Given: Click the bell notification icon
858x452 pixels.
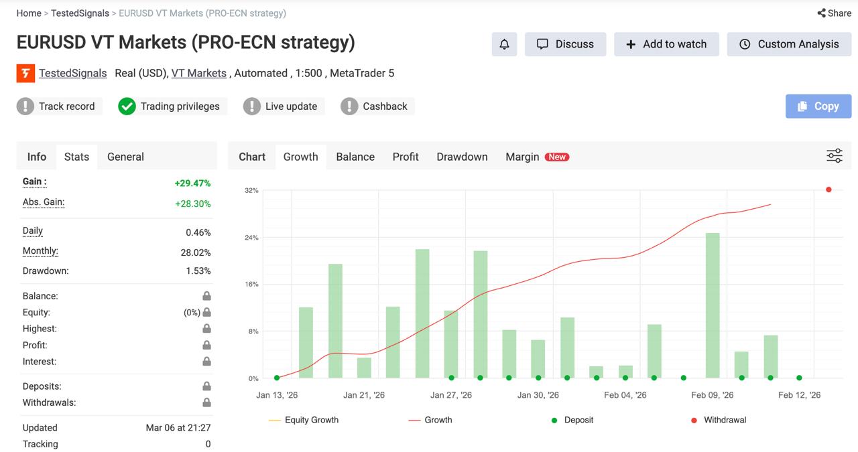Looking at the screenshot, I should (x=504, y=44).
